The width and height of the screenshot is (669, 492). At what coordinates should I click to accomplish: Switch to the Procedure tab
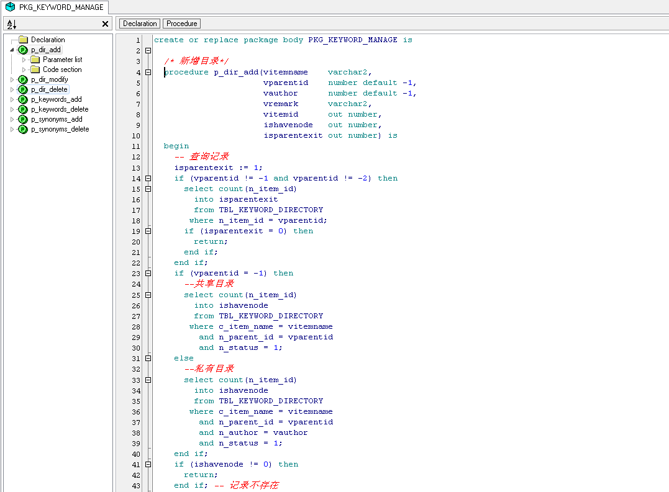[x=182, y=24]
